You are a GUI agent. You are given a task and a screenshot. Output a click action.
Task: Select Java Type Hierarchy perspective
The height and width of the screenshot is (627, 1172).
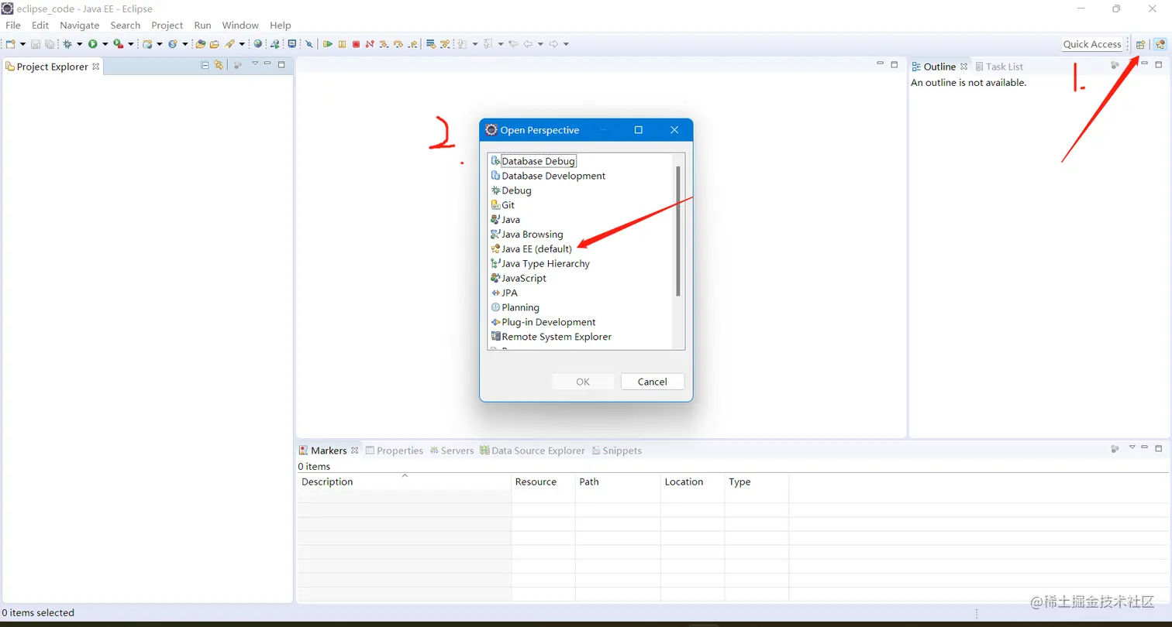pos(540,264)
